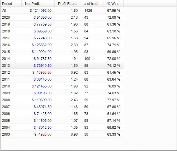The height and width of the screenshot is (151, 177).
Task: Click the # of trades column header
Action: tap(92, 4)
